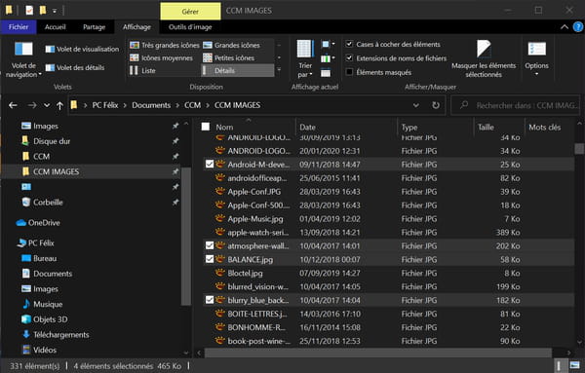Screen dimensions: 585x373
Task: Open the Options button
Action: 537,58
